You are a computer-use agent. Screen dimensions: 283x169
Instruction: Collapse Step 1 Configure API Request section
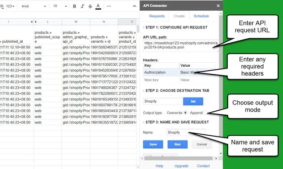[x=175, y=28]
